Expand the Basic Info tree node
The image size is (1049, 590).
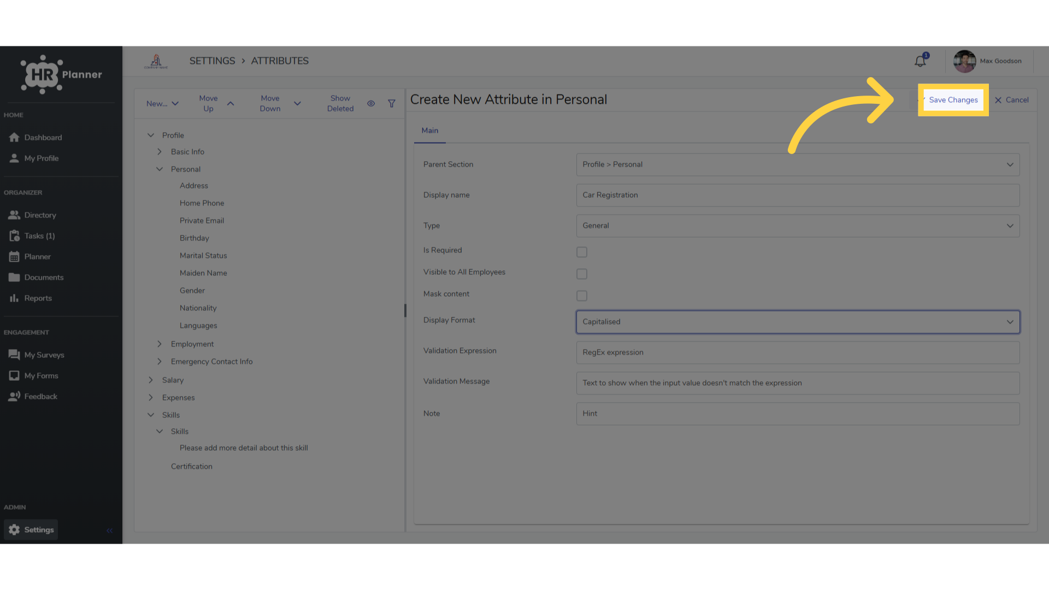pyautogui.click(x=160, y=151)
